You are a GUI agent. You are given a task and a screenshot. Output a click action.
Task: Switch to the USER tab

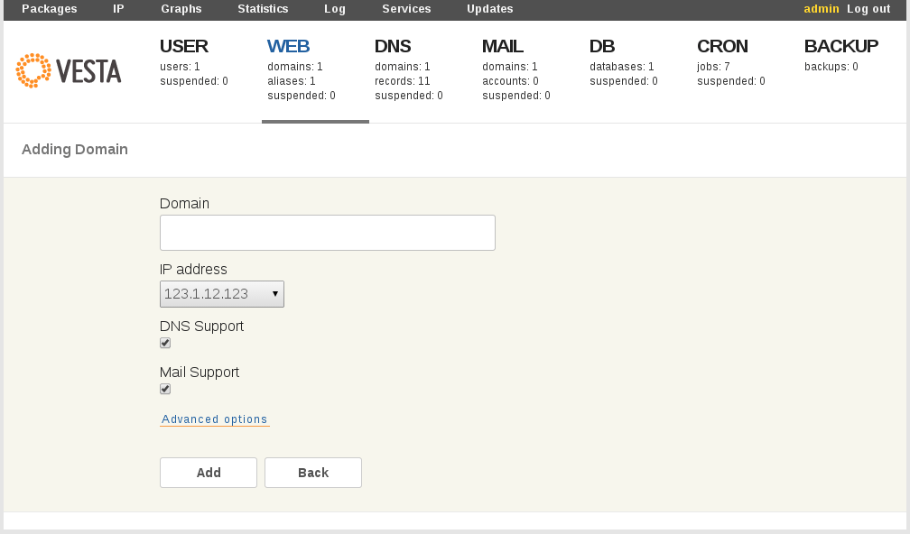point(184,46)
